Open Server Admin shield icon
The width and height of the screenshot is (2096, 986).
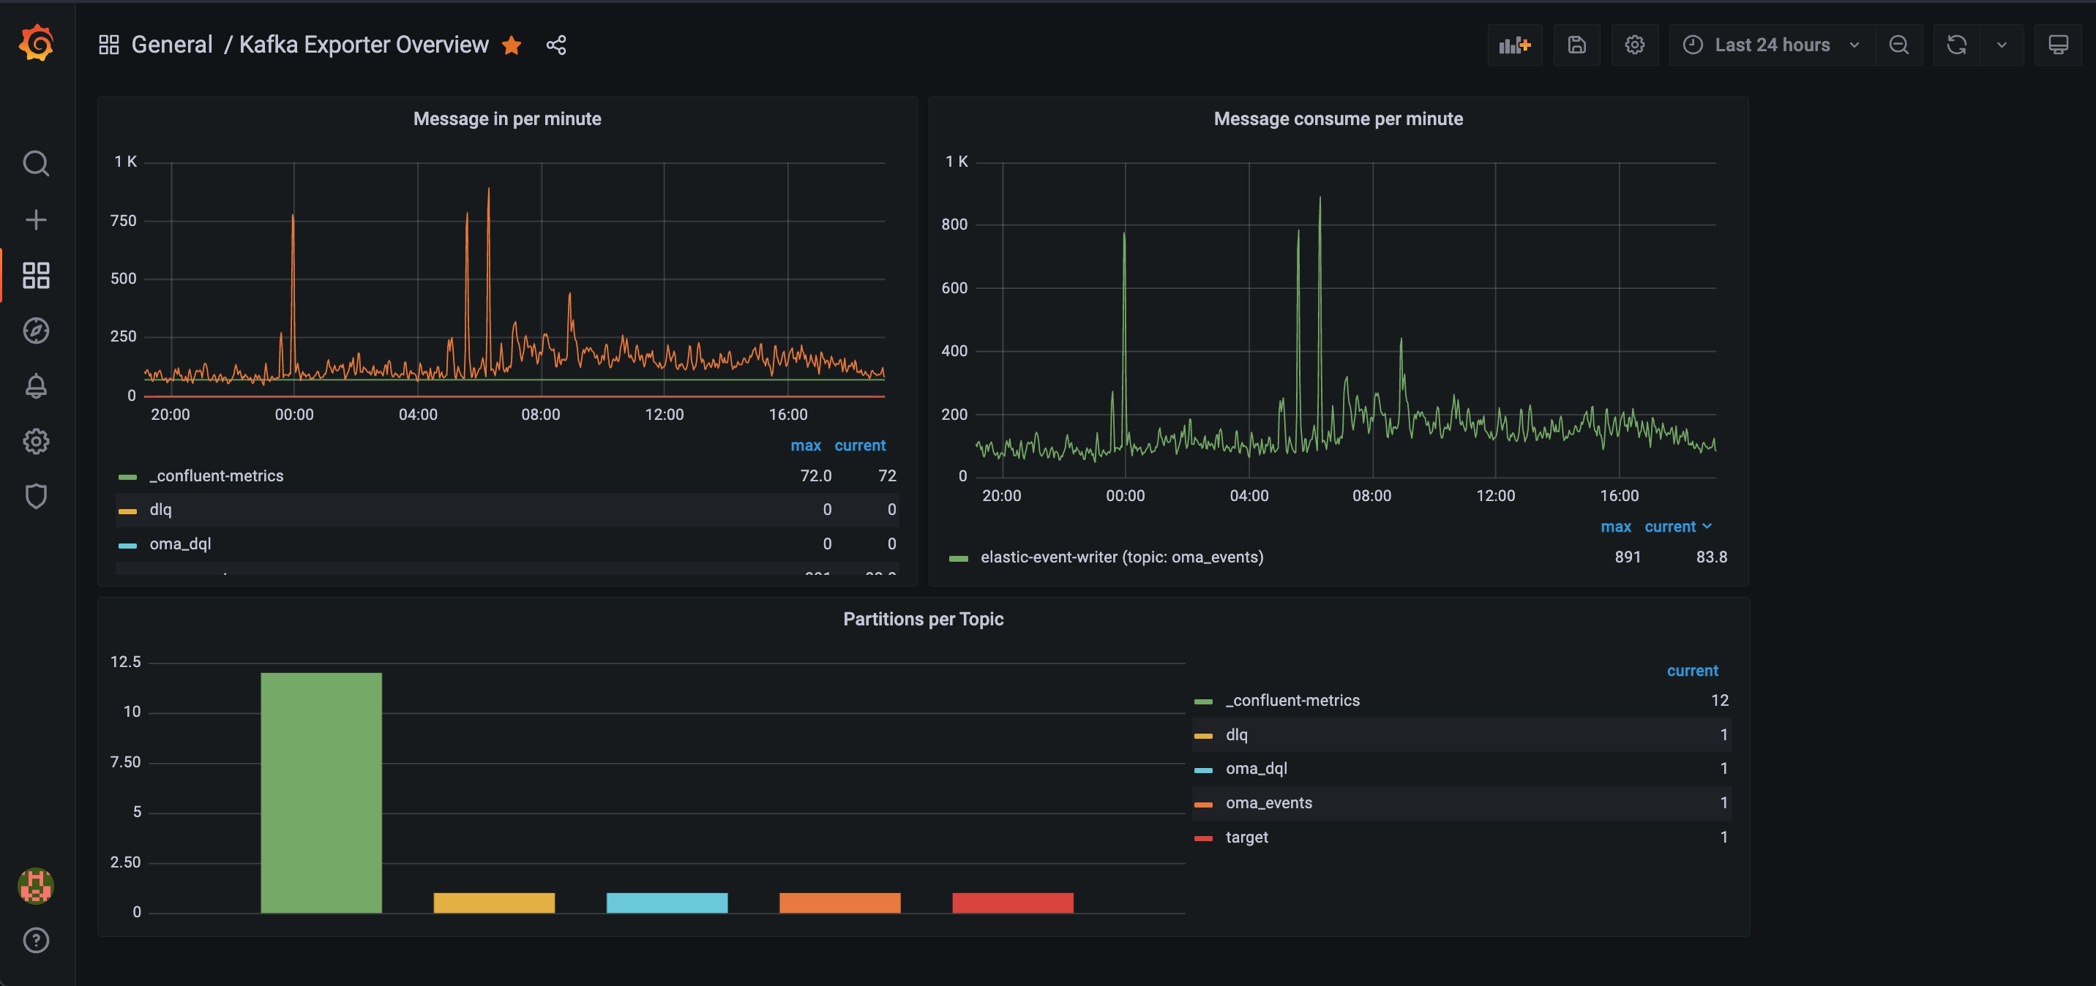(36, 496)
